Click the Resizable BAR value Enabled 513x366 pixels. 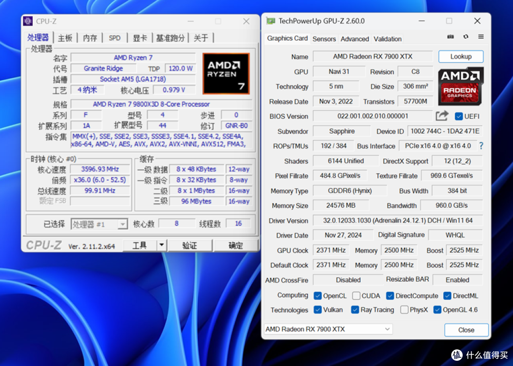[457, 280]
